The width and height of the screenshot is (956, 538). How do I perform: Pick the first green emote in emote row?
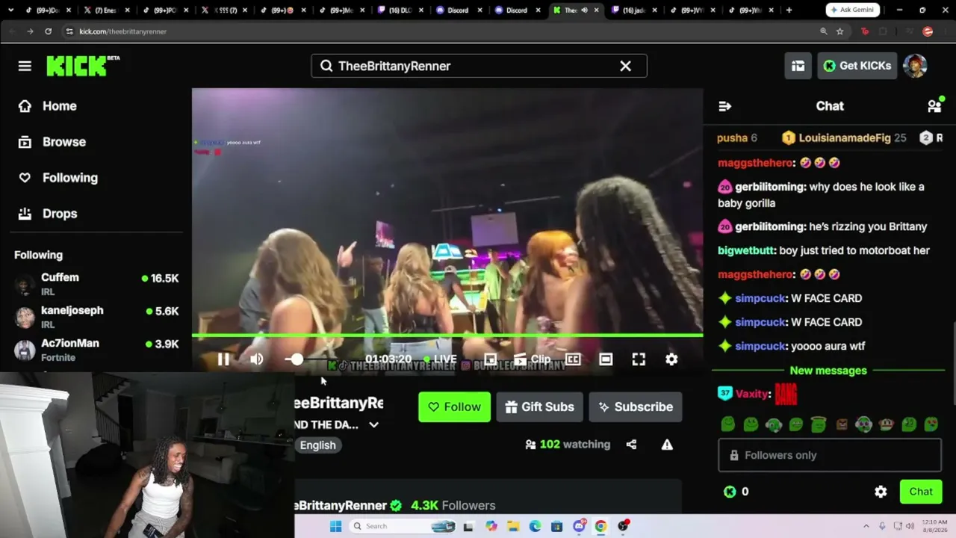pos(728,424)
